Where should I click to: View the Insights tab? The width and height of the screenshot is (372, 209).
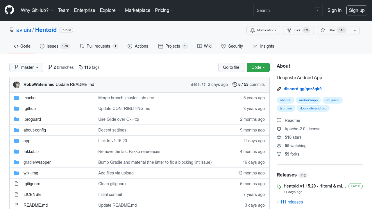[x=263, y=46]
